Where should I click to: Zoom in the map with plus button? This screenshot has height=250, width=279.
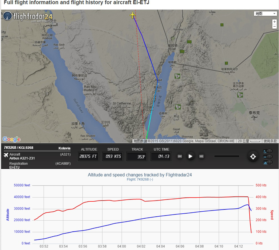(274, 22)
